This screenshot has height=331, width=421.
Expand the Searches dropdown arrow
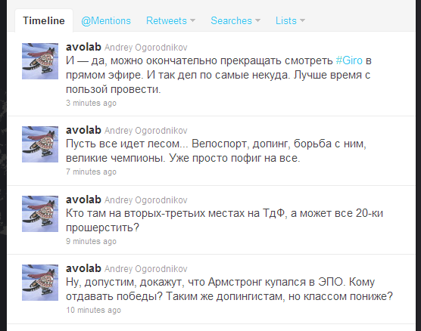(257, 20)
